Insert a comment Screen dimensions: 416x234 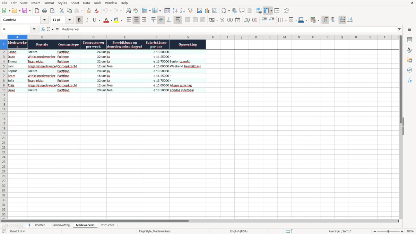pyautogui.click(x=242, y=11)
